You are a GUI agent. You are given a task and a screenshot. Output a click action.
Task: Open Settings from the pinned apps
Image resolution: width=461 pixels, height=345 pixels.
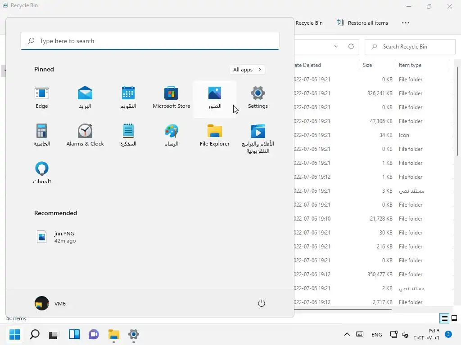tap(258, 98)
